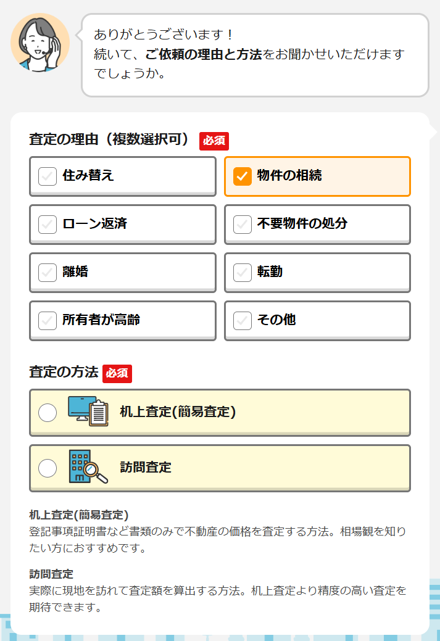The width and height of the screenshot is (440, 641).
Task: Select the 机上査定(簡易査定) radio button
Action: pyautogui.click(x=48, y=412)
